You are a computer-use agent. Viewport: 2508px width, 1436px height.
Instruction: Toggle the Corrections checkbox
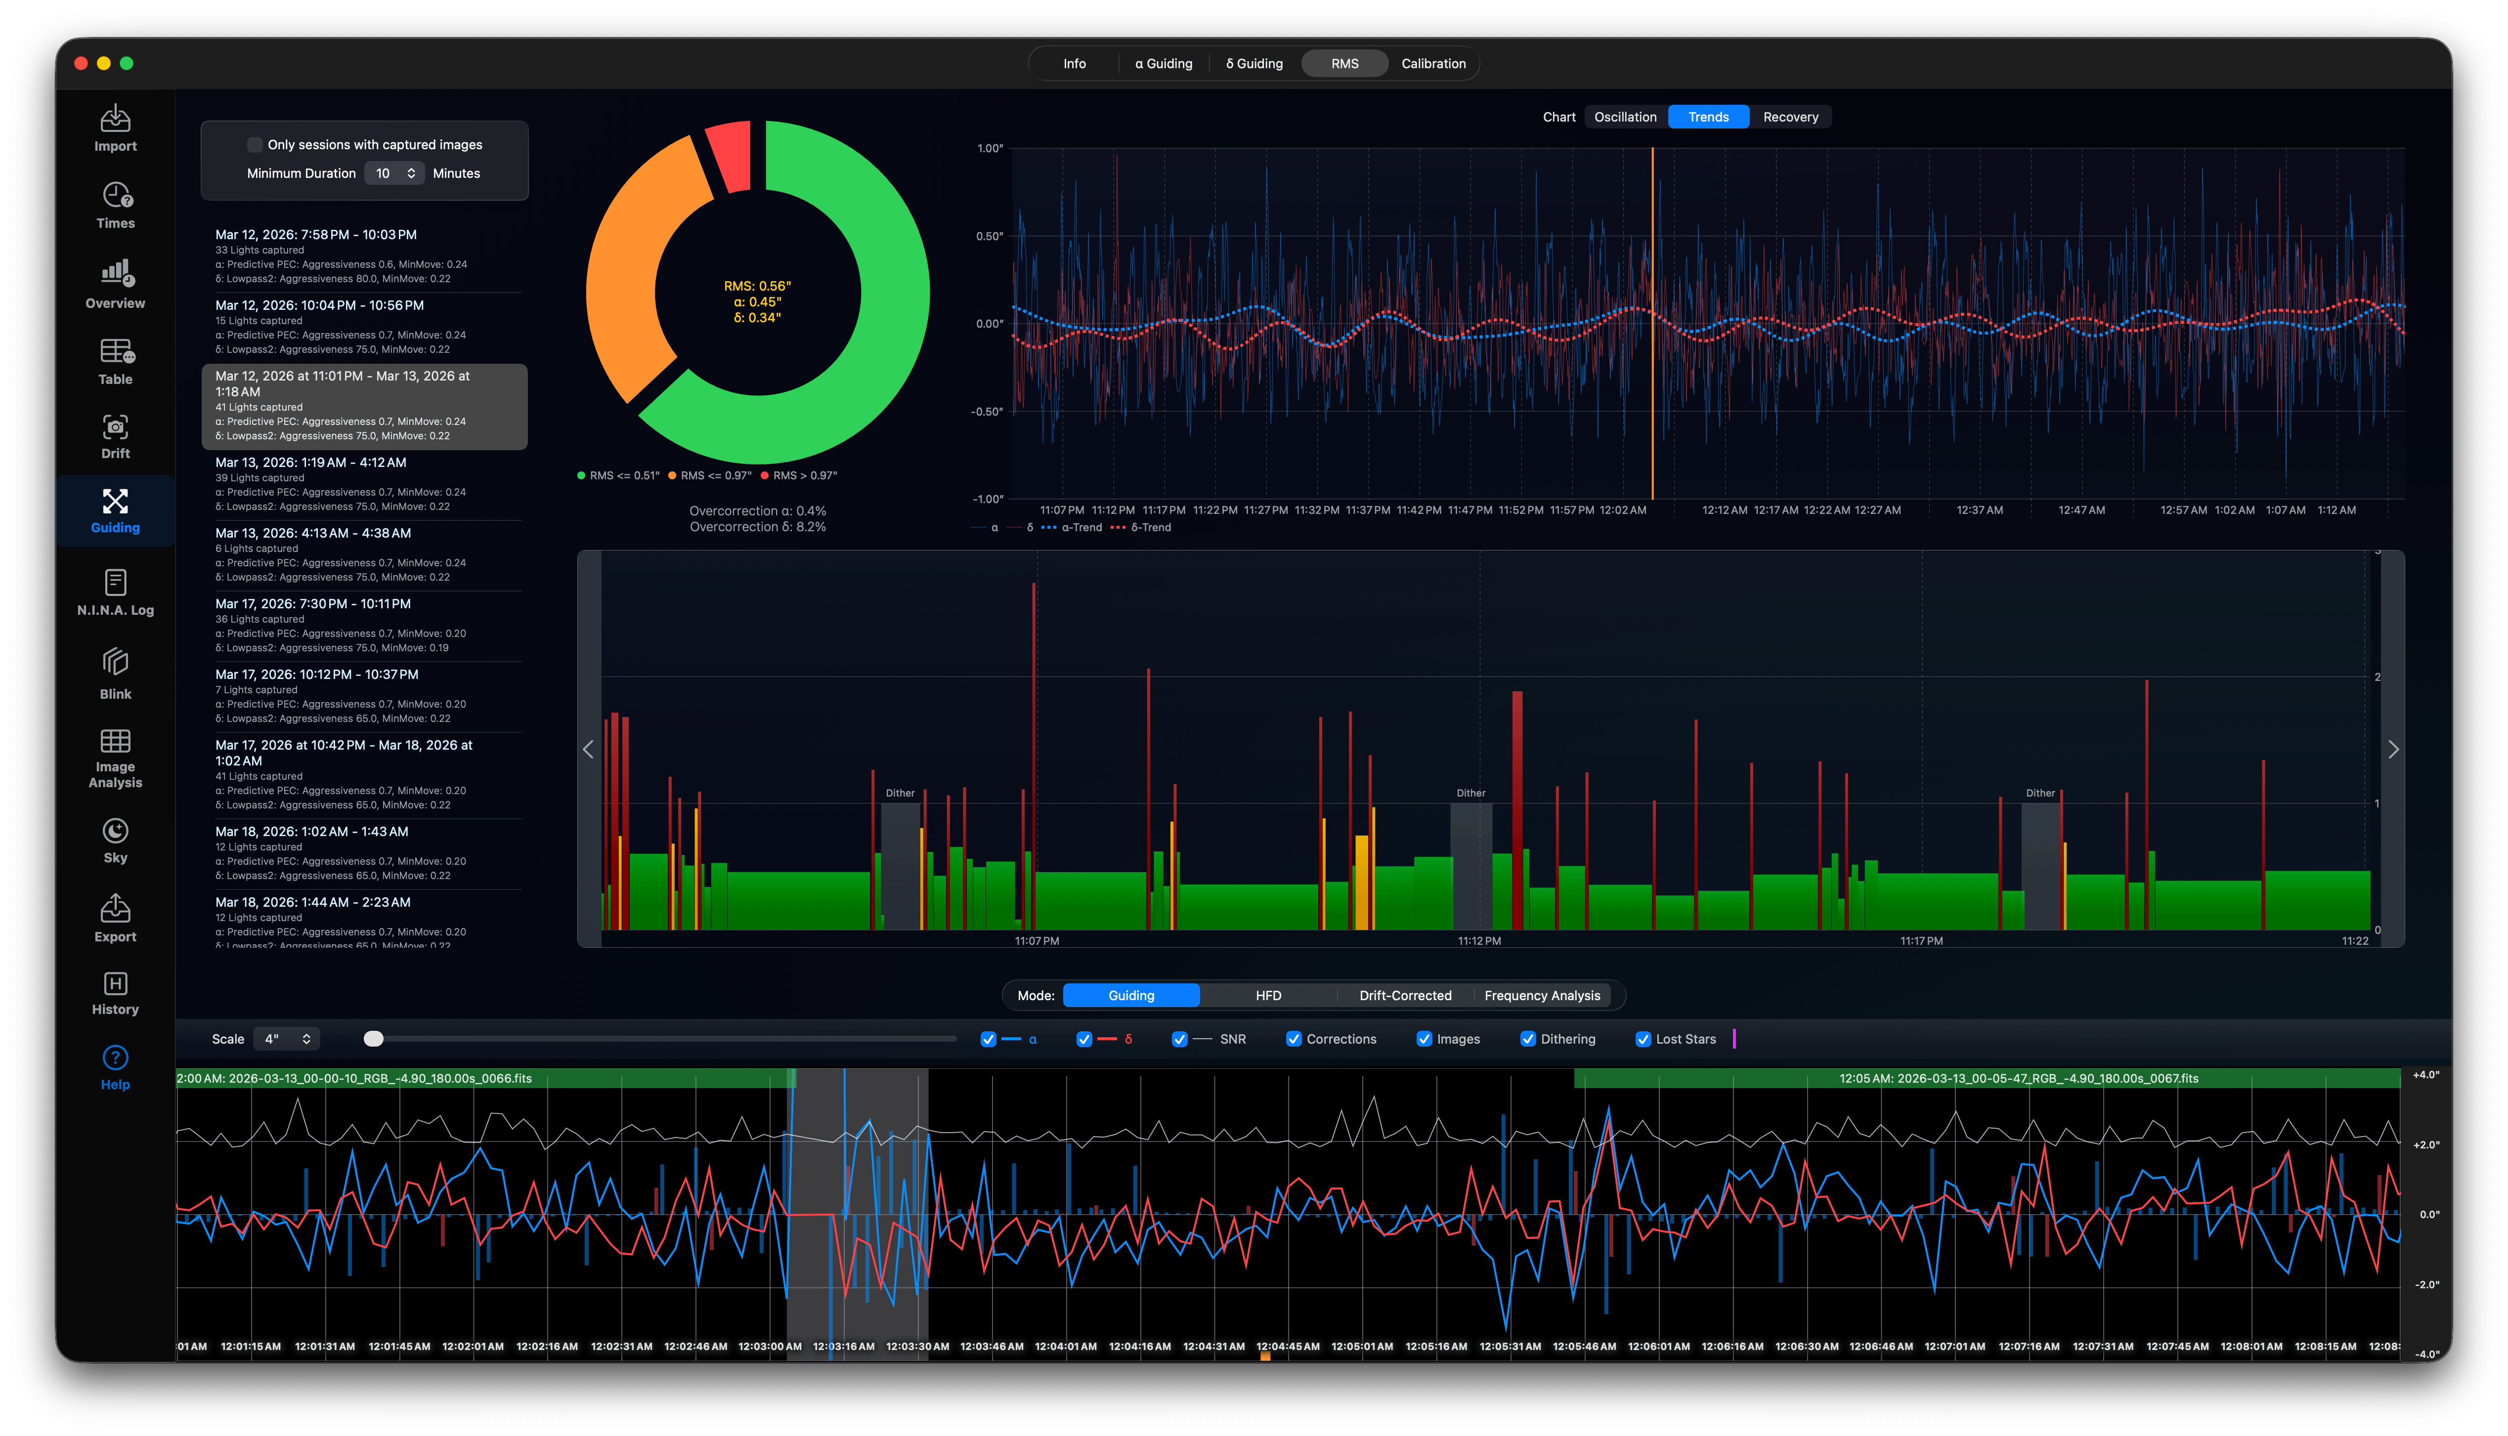pyautogui.click(x=1294, y=1040)
